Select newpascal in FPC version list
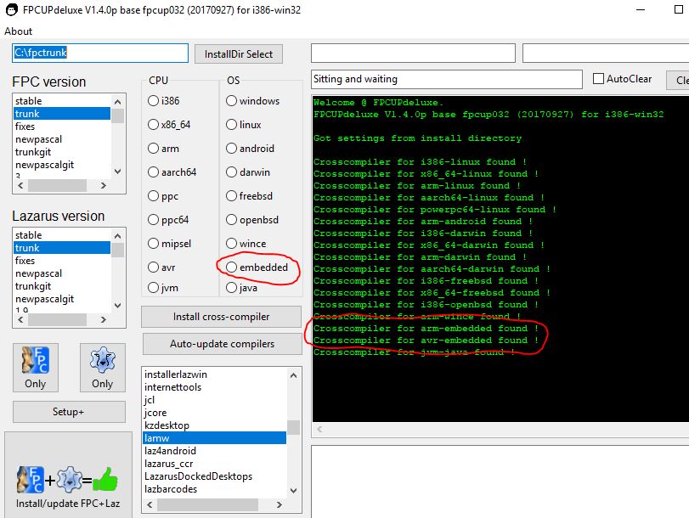Viewport: 689px width, 518px height. coord(62,139)
